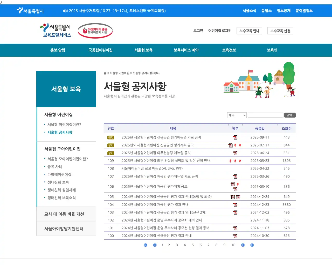The height and width of the screenshot is (265, 332).
Task: Click inside the search keyword input box
Action: [x=265, y=115]
